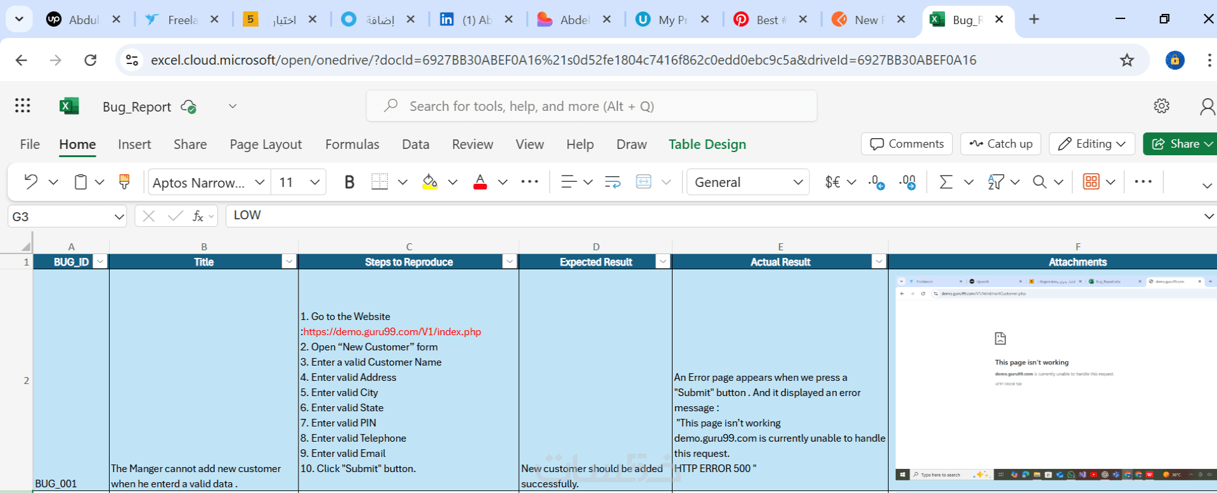Click the AutoSum sigma icon
Image resolution: width=1217 pixels, height=493 pixels.
point(946,182)
